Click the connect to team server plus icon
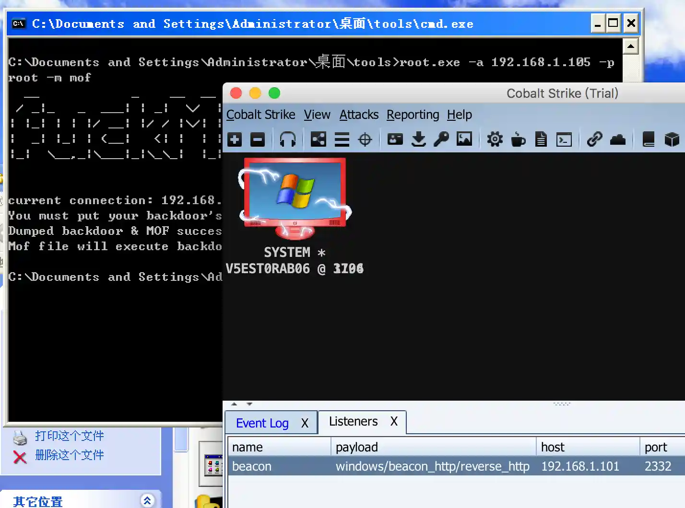Image resolution: width=685 pixels, height=508 pixels. point(235,139)
